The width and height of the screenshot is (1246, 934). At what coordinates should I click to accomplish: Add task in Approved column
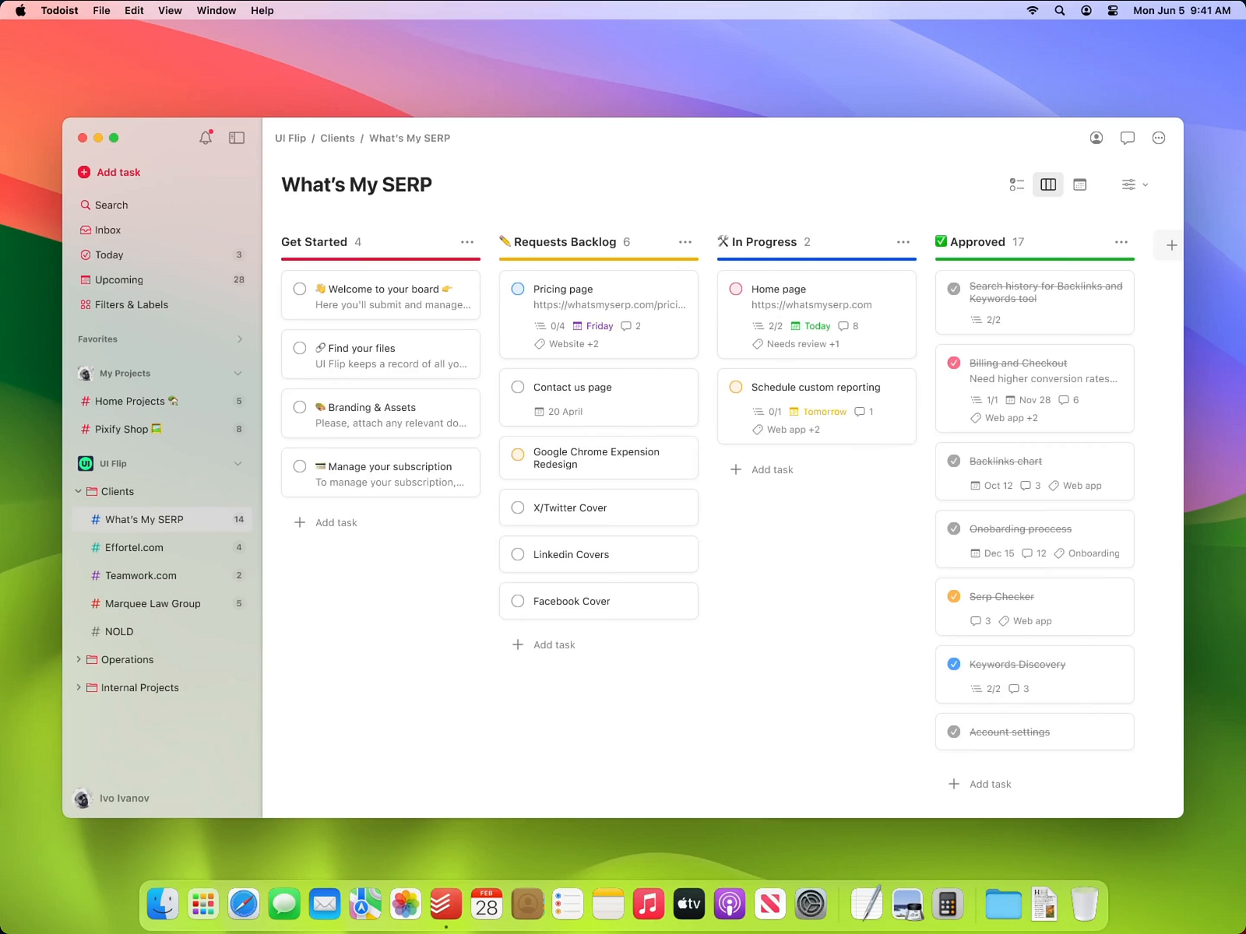pyautogui.click(x=980, y=784)
